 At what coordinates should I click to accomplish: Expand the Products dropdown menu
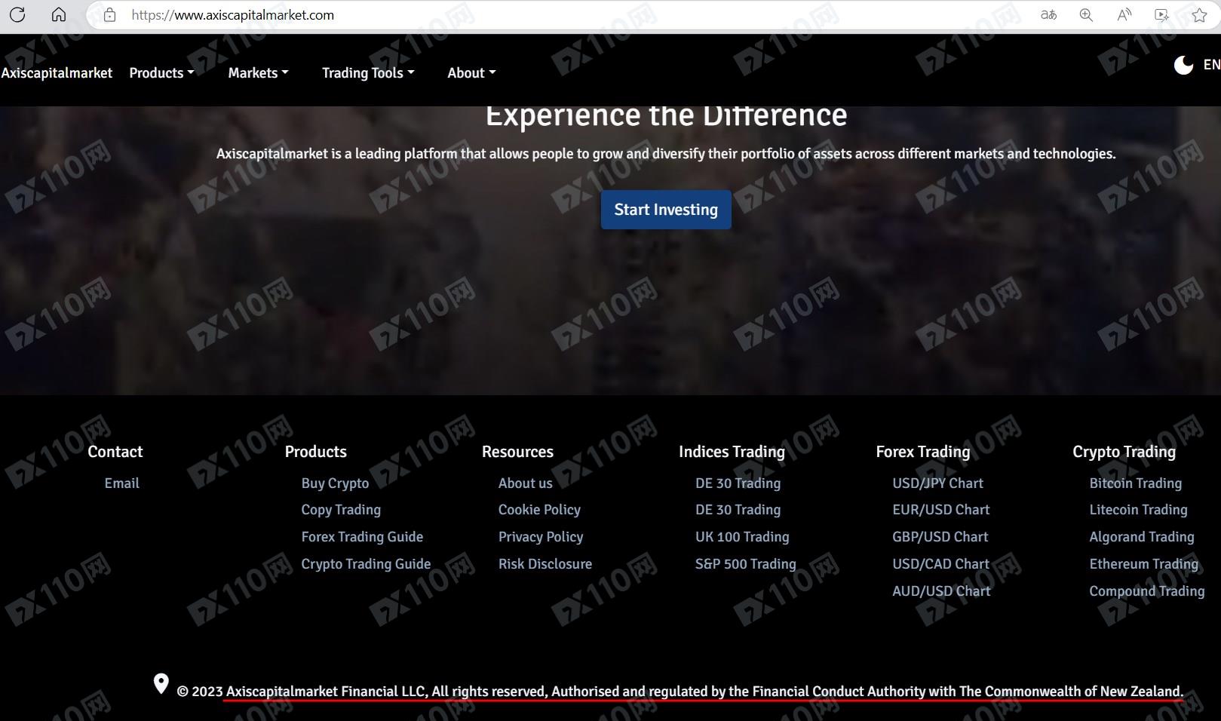pyautogui.click(x=161, y=73)
